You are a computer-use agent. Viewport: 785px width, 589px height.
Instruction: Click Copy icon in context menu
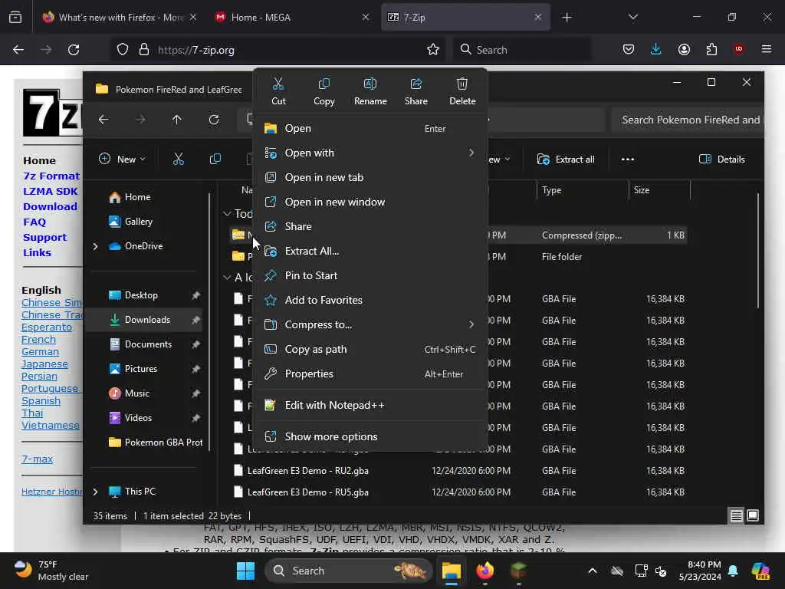coord(324,91)
